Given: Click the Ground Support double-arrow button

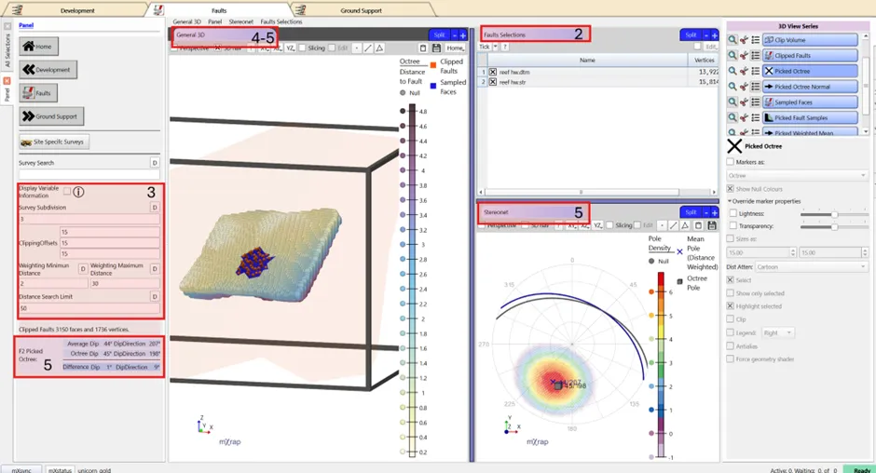Looking at the screenshot, I should pos(50,116).
